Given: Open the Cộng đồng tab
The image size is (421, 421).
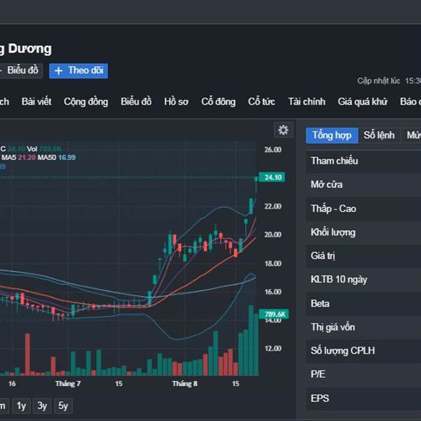Looking at the screenshot, I should coord(86,102).
